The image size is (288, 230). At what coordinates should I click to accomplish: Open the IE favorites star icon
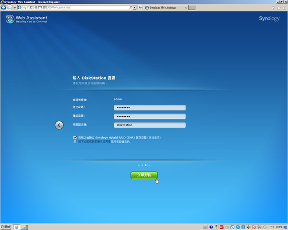coord(279,8)
